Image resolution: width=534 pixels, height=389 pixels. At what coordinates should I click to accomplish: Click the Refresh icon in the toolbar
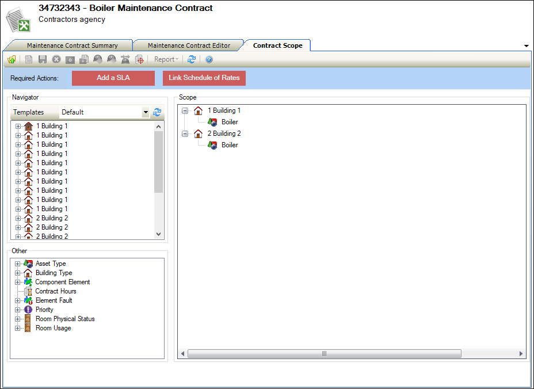click(x=192, y=59)
